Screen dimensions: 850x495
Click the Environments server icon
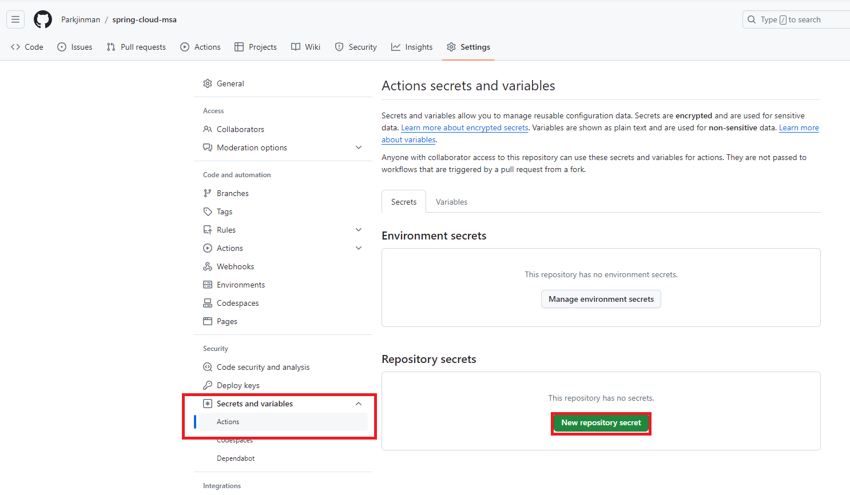pos(208,285)
